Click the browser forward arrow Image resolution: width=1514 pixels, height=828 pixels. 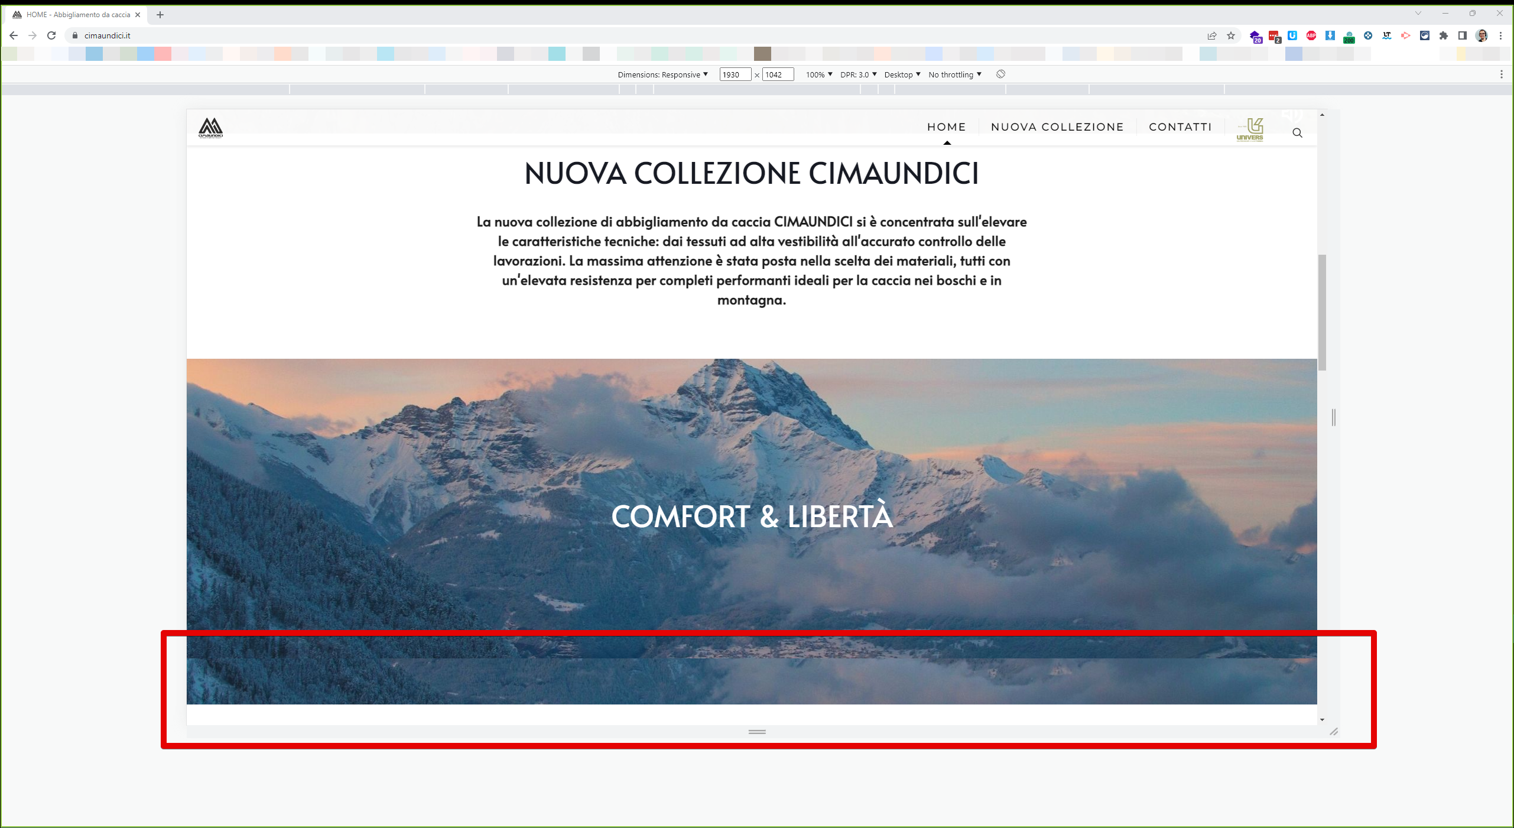point(33,35)
